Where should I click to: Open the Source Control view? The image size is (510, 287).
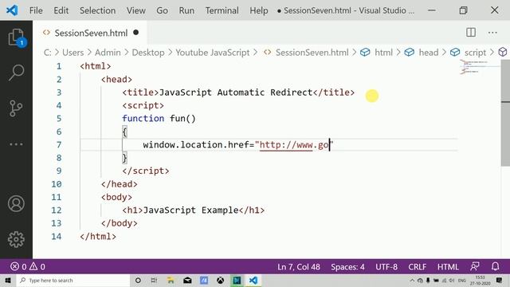point(16,108)
